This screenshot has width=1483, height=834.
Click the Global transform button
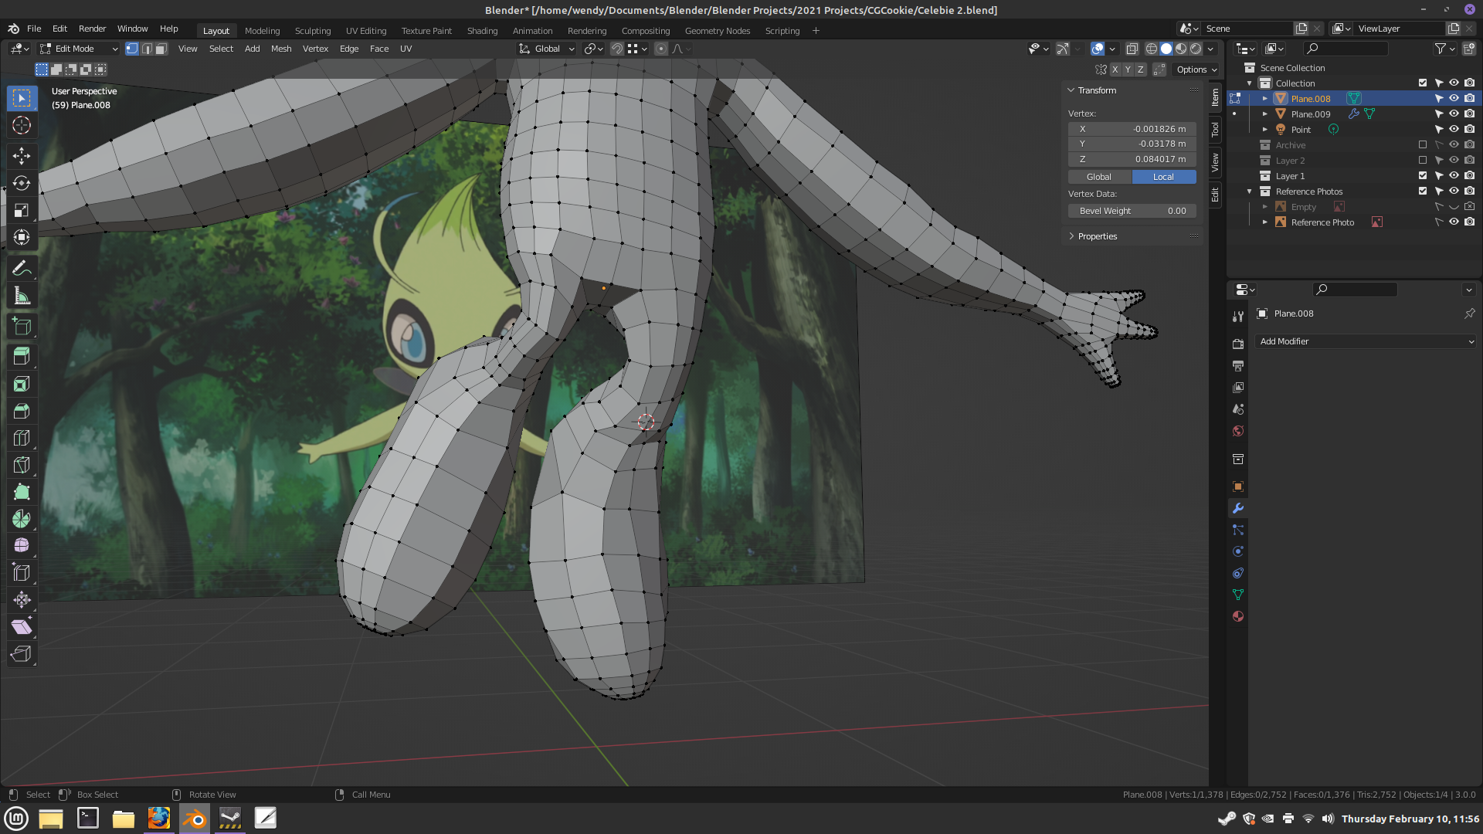[x=1099, y=177]
